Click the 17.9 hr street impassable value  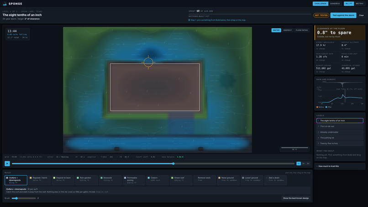click(x=321, y=45)
